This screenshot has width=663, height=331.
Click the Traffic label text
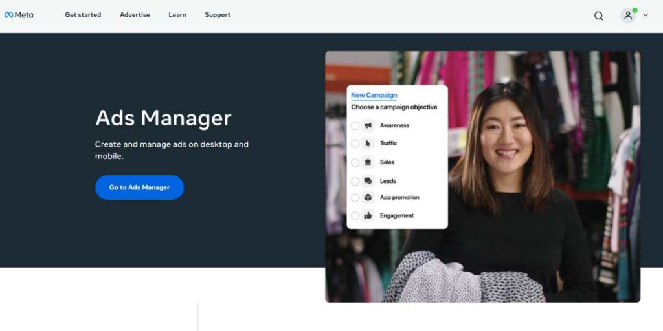coord(388,143)
